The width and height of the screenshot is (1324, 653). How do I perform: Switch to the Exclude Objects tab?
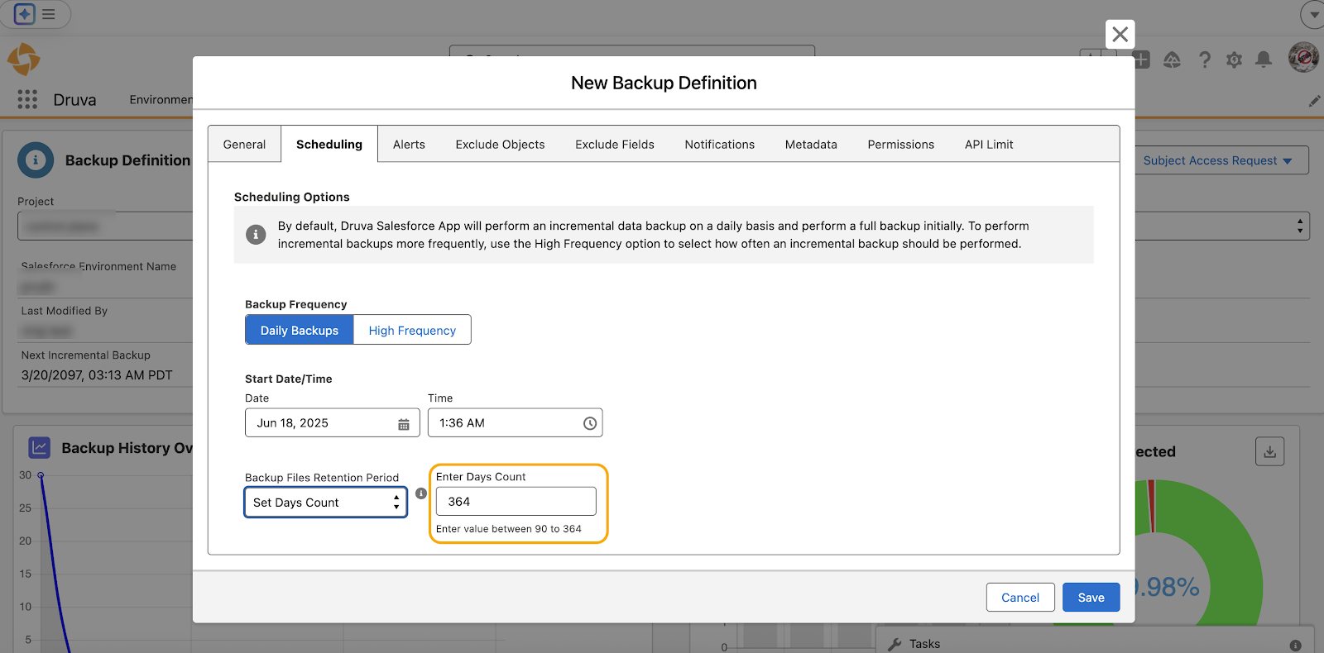point(500,145)
